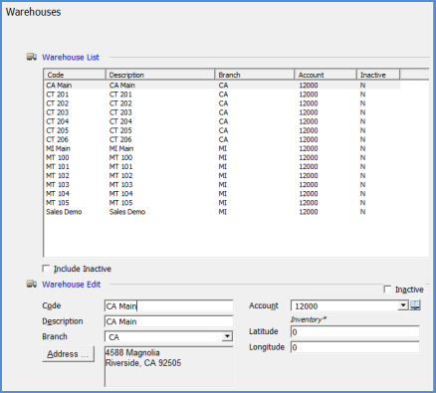Click the Latitude input field
Viewport: 436px width, 393px height.
click(x=355, y=331)
